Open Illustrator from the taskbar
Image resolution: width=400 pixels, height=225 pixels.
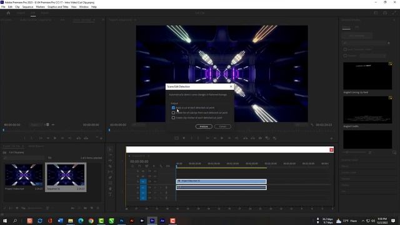tap(132, 221)
